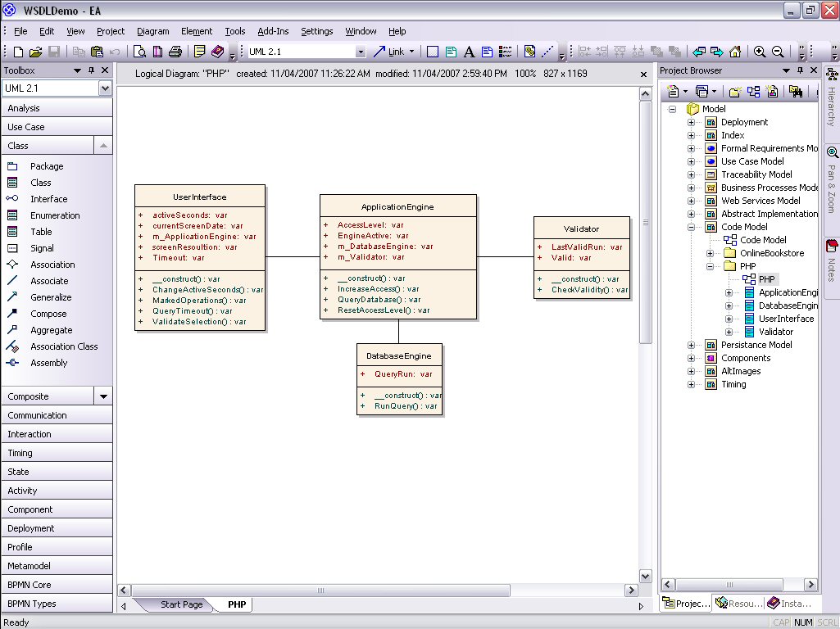Click the Print printer icon
840x629 pixels.
(175, 52)
